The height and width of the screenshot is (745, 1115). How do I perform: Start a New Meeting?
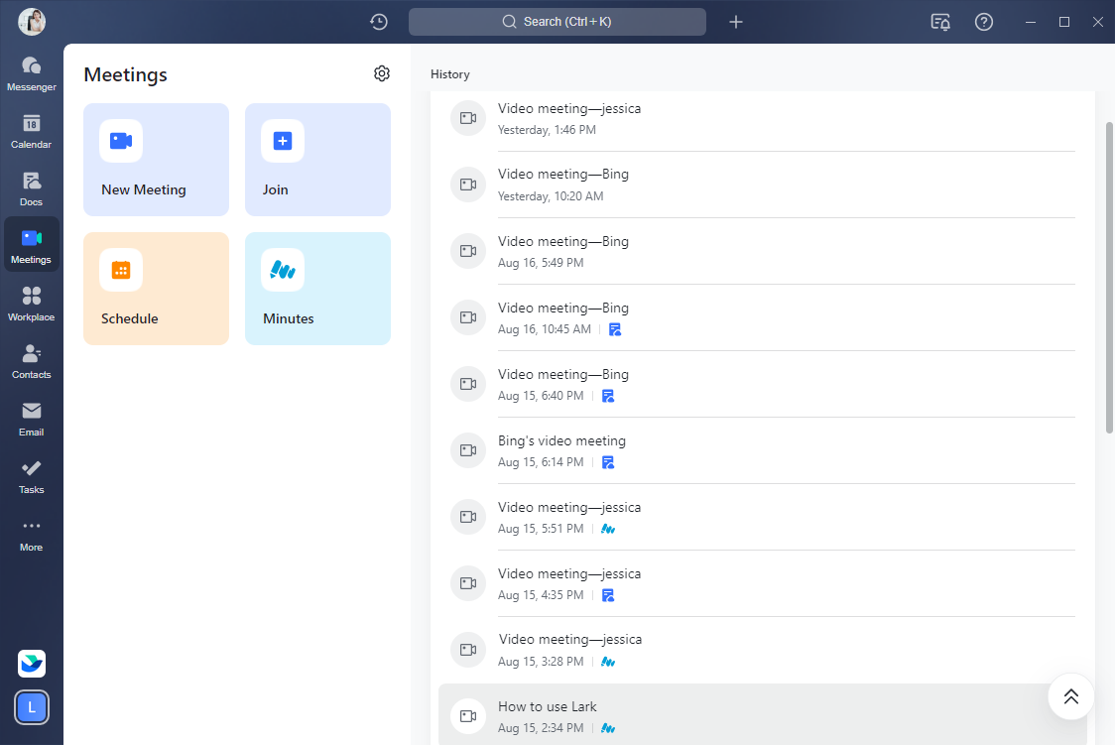156,160
